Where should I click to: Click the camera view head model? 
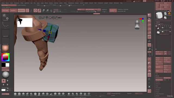tap(137, 25)
